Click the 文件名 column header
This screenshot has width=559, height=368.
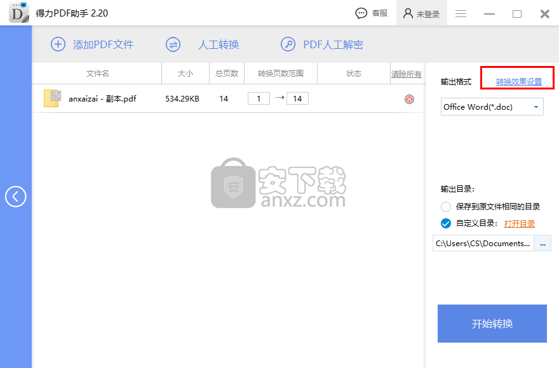[97, 74]
